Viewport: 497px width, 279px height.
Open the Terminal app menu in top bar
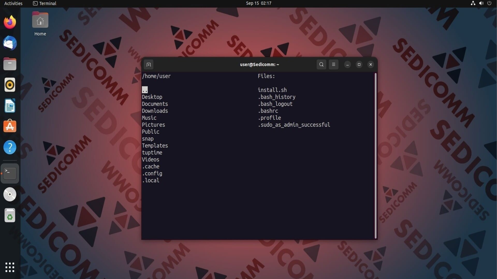tap(45, 3)
